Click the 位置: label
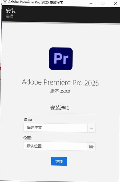The width and height of the screenshot is (120, 182). coord(27,138)
